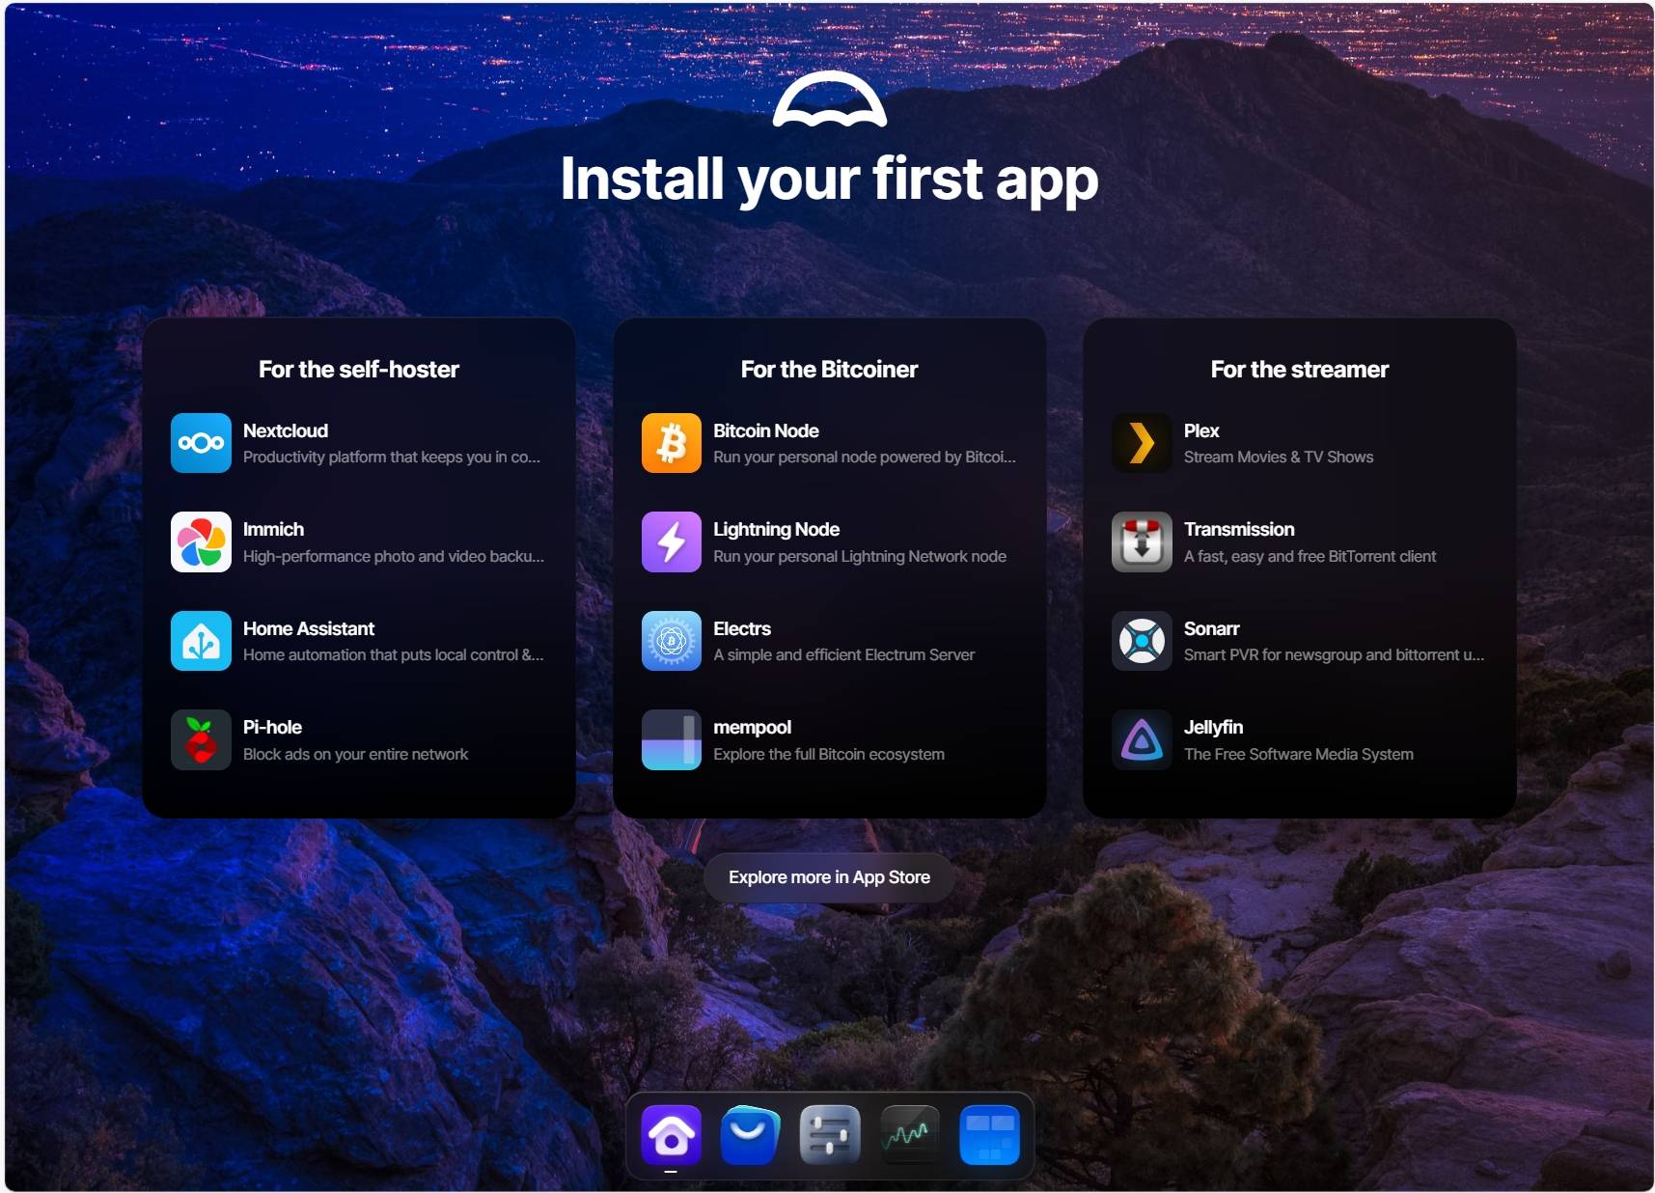Select the Bitcoin Node title

(x=766, y=430)
